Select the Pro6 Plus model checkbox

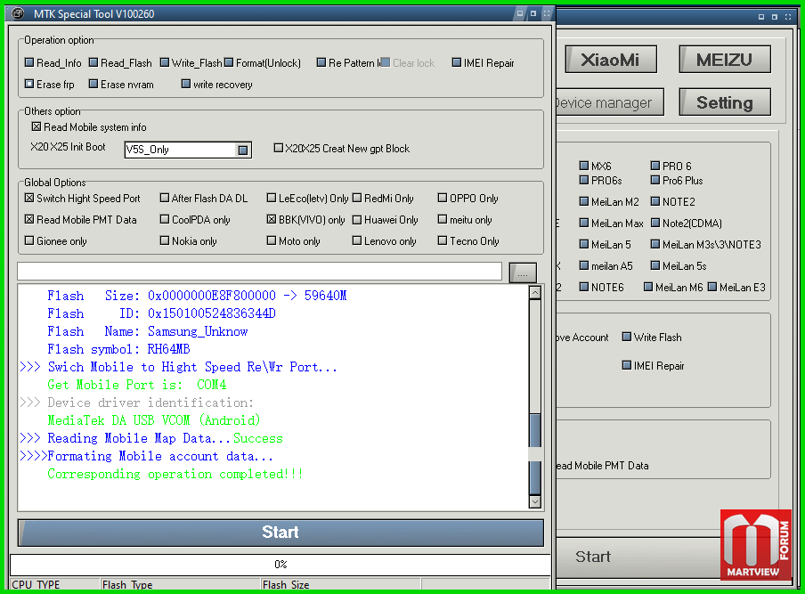(x=655, y=180)
